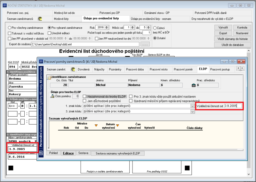Select the Cizinci bez RČ a EČP option
The width and height of the screenshot is (256, 182).
[155, 28]
